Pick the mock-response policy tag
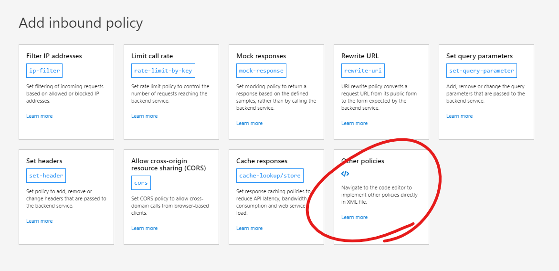 [261, 71]
